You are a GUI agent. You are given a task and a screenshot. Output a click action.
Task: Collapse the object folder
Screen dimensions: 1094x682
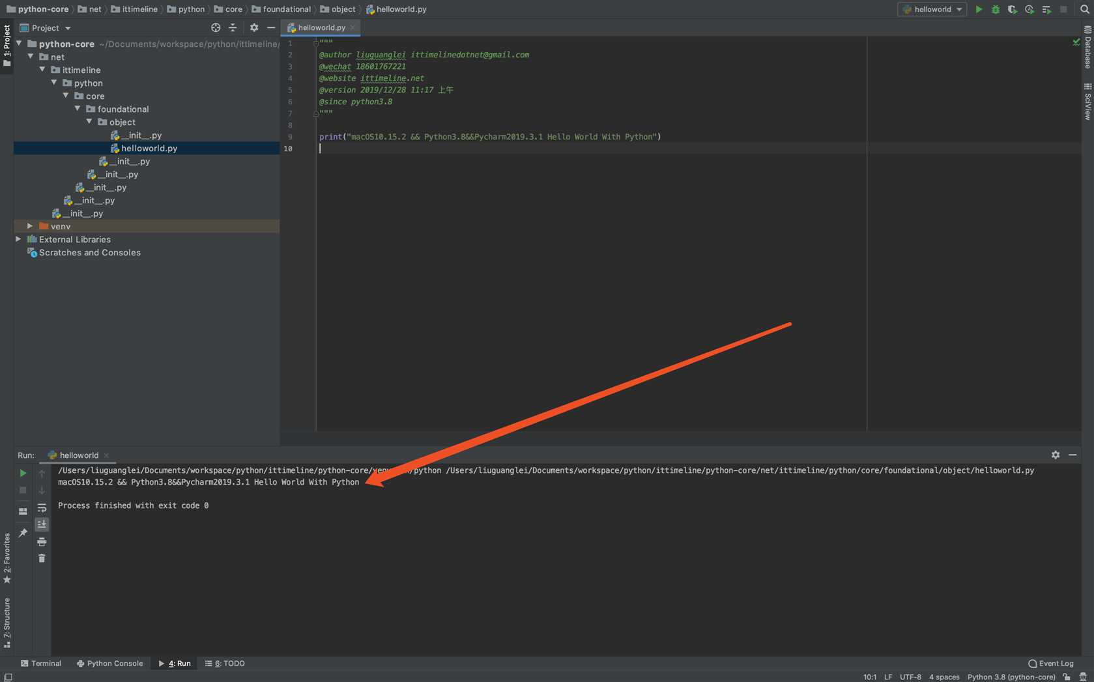[89, 122]
